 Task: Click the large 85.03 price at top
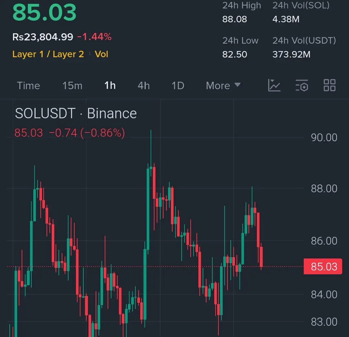point(44,13)
